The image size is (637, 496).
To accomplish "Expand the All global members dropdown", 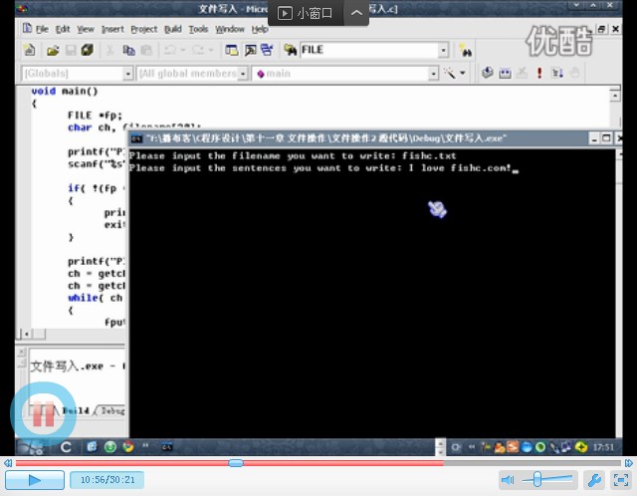I will tap(243, 74).
